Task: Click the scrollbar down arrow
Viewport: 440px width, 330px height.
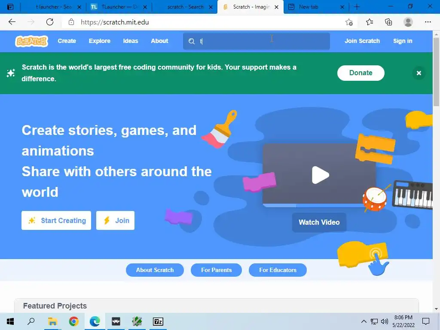Action: tap(436, 309)
